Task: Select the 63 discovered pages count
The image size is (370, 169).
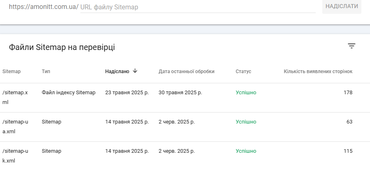Action: (349, 122)
